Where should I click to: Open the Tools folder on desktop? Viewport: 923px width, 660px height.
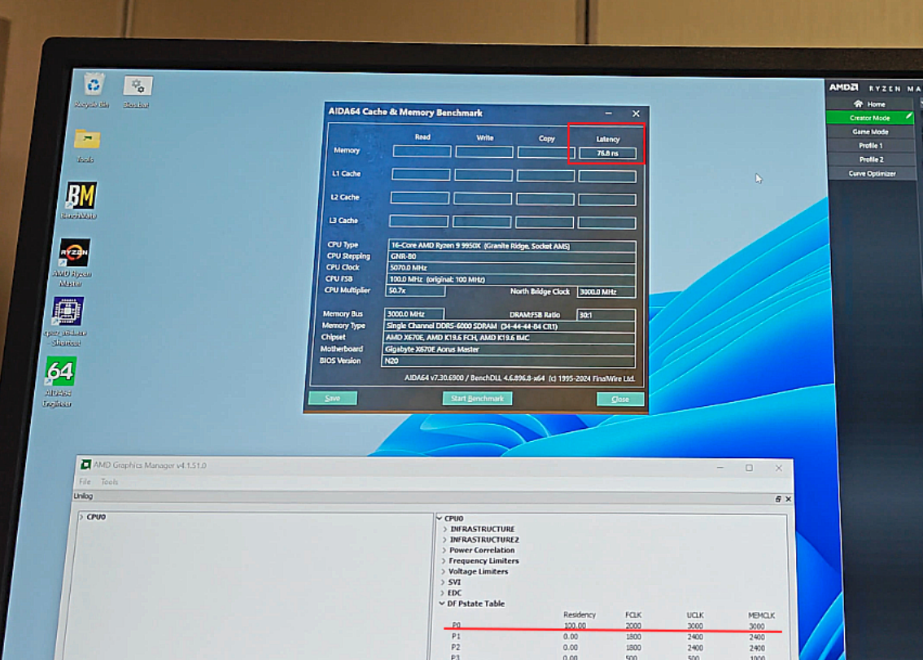pyautogui.click(x=86, y=139)
